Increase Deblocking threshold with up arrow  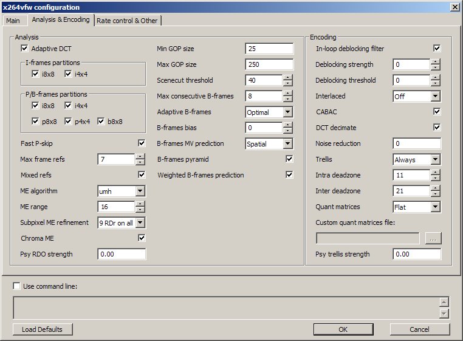[436, 77]
